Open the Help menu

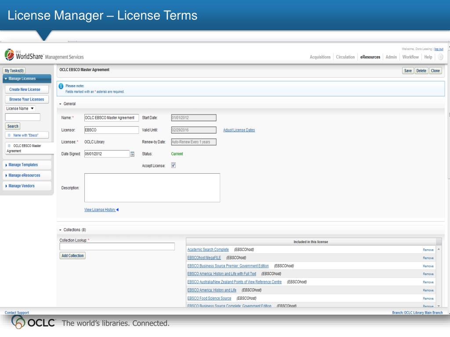pos(428,57)
